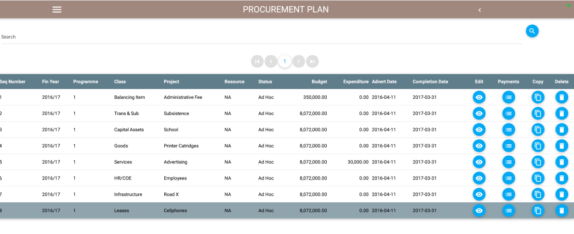Viewport: 574px width, 234px height.
Task: Select page 1 in pagination
Action: point(285,61)
